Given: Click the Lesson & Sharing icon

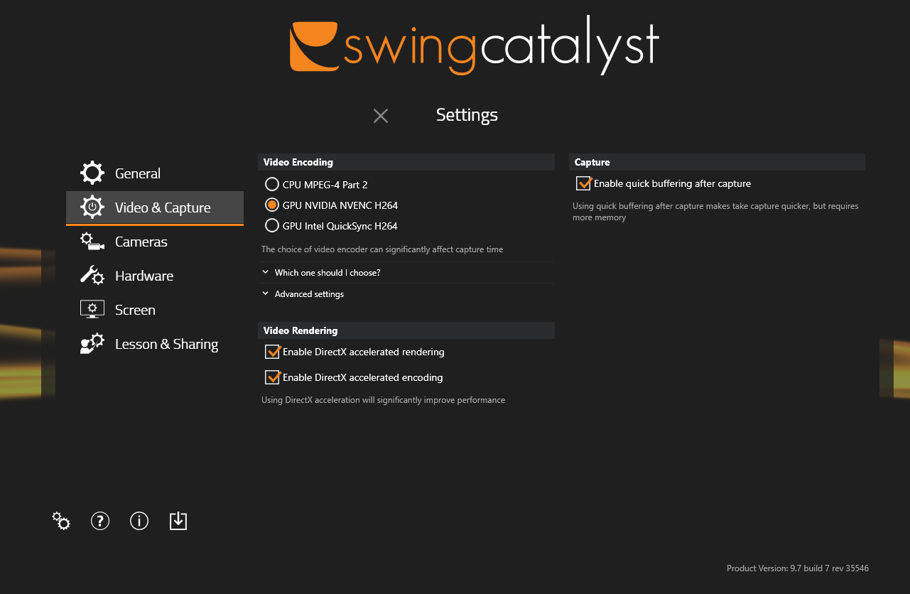Looking at the screenshot, I should [x=92, y=344].
